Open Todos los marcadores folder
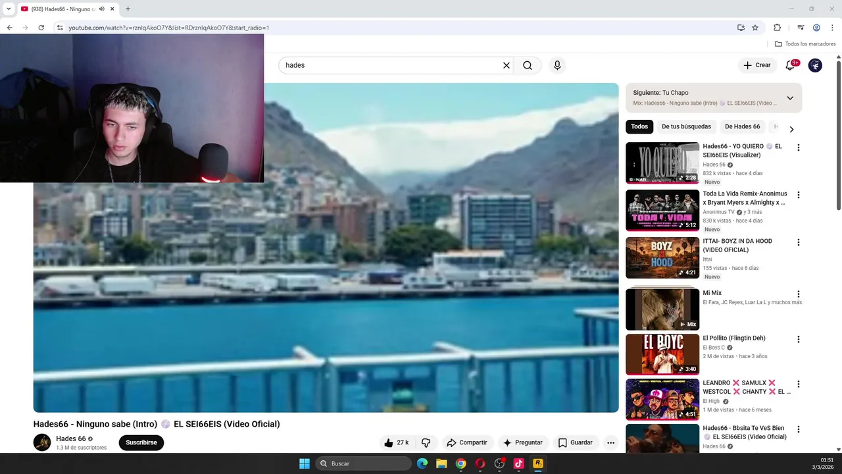 pos(805,44)
